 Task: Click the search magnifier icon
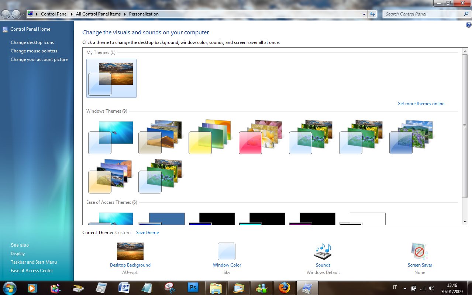click(466, 14)
